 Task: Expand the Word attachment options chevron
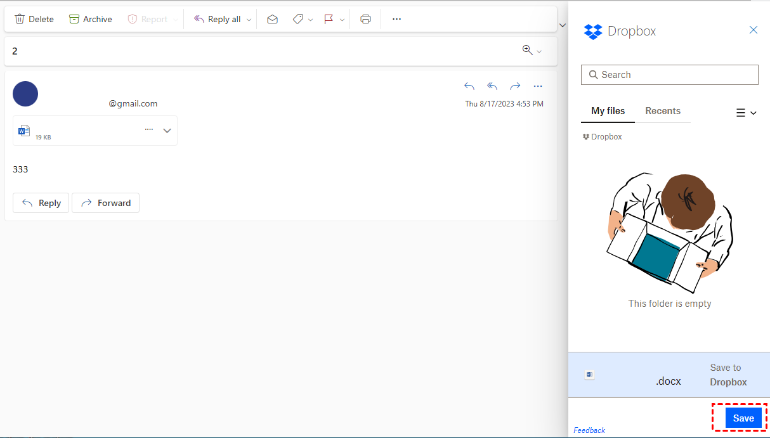pyautogui.click(x=167, y=131)
